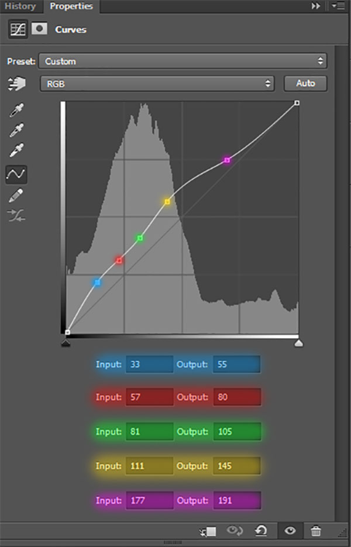Image resolution: width=351 pixels, height=547 pixels.
Task: Activate the on-image targeted adjustment tool
Action: 16,84
